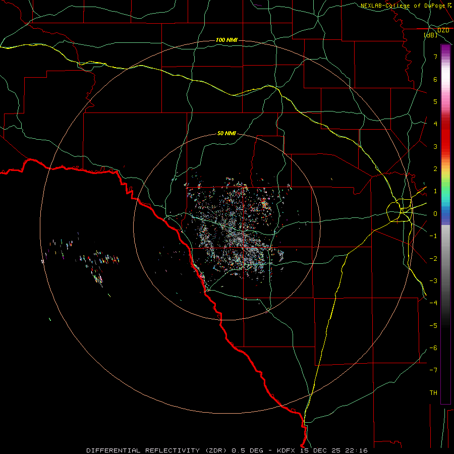Image resolution: width=454 pixels, height=454 pixels.
Task: Click the "-1" tick on the color scale
Action: pyautogui.click(x=433, y=236)
